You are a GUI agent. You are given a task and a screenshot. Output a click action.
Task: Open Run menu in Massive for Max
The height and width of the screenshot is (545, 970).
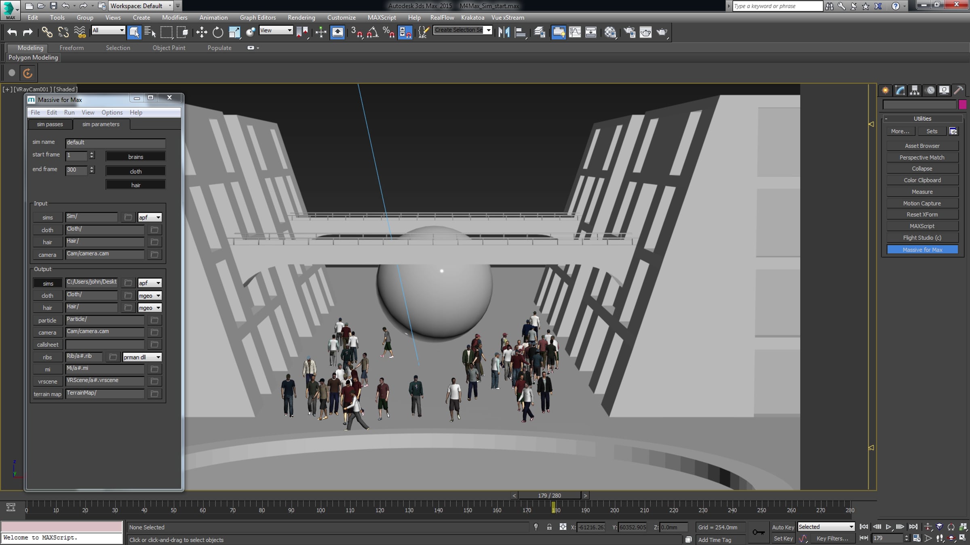69,112
